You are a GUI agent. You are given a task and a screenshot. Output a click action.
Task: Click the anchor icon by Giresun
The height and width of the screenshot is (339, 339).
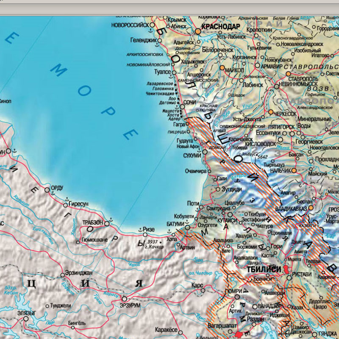(x=67, y=199)
